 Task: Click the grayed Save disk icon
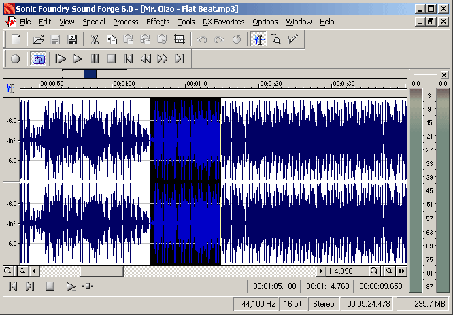(x=55, y=39)
